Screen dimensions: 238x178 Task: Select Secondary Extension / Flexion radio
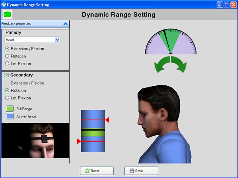coord(7,83)
